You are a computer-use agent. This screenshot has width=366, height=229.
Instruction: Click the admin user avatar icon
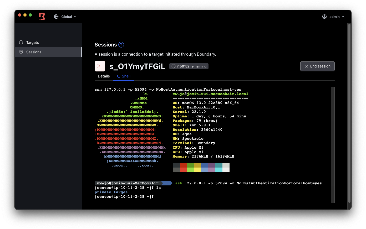click(x=324, y=17)
